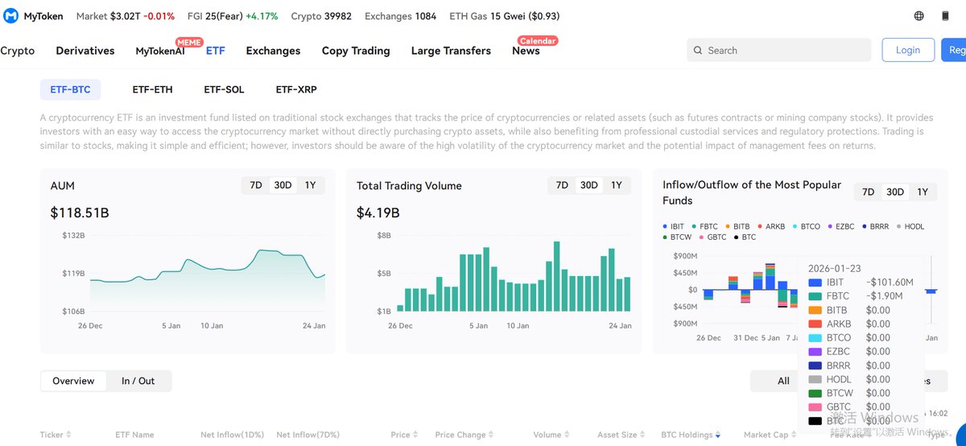Click the Crypto 39982 counter

(x=321, y=16)
